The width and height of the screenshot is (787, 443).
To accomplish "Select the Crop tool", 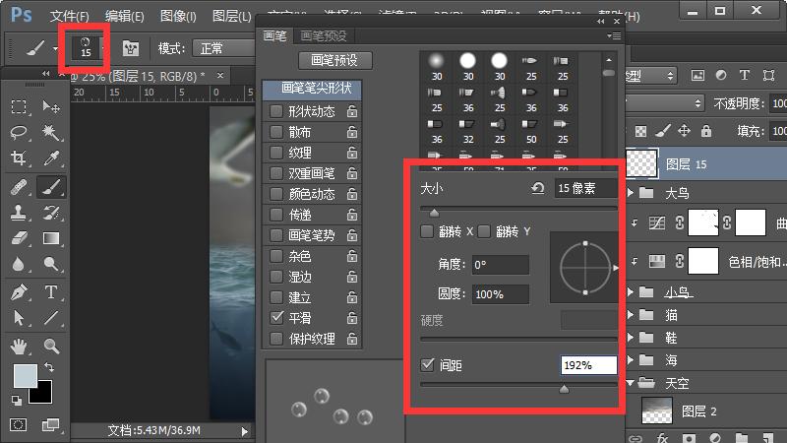I will (x=19, y=158).
